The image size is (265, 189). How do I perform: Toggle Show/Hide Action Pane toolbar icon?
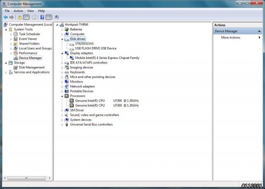(49, 17)
